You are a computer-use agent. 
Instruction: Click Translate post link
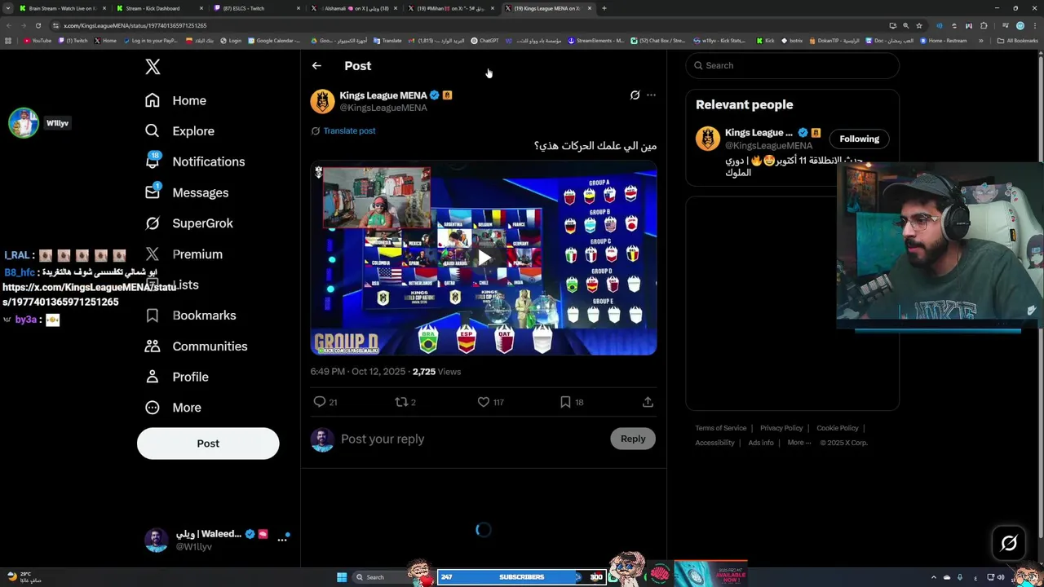point(349,130)
